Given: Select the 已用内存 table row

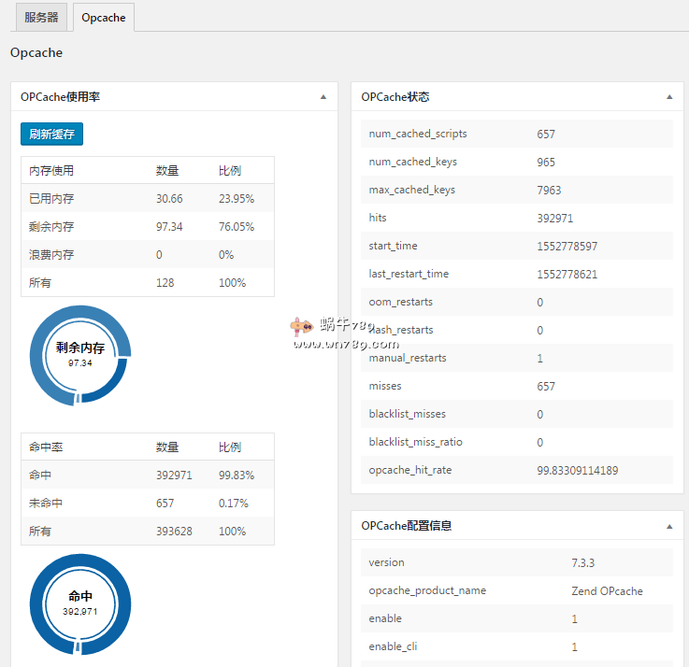Looking at the screenshot, I should (x=147, y=199).
